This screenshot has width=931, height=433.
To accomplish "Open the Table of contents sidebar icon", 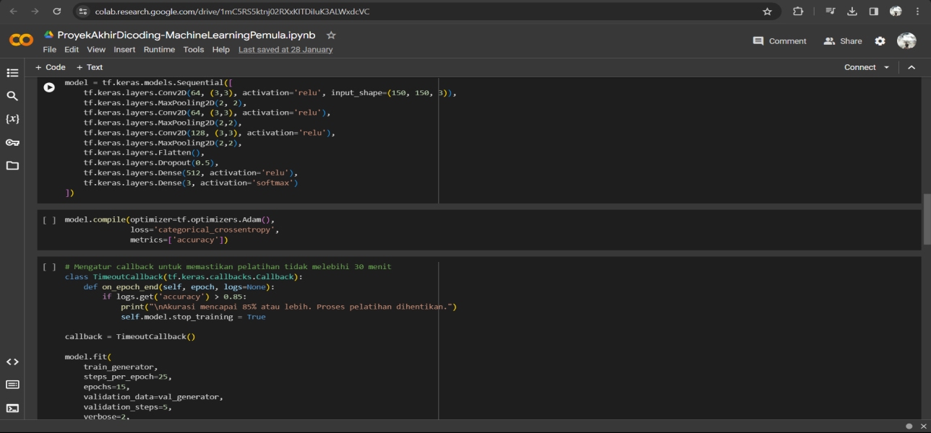I will click(x=12, y=73).
